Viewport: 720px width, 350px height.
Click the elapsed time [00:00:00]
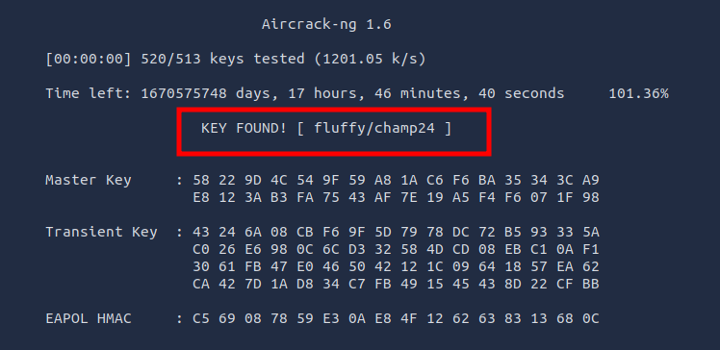(89, 59)
